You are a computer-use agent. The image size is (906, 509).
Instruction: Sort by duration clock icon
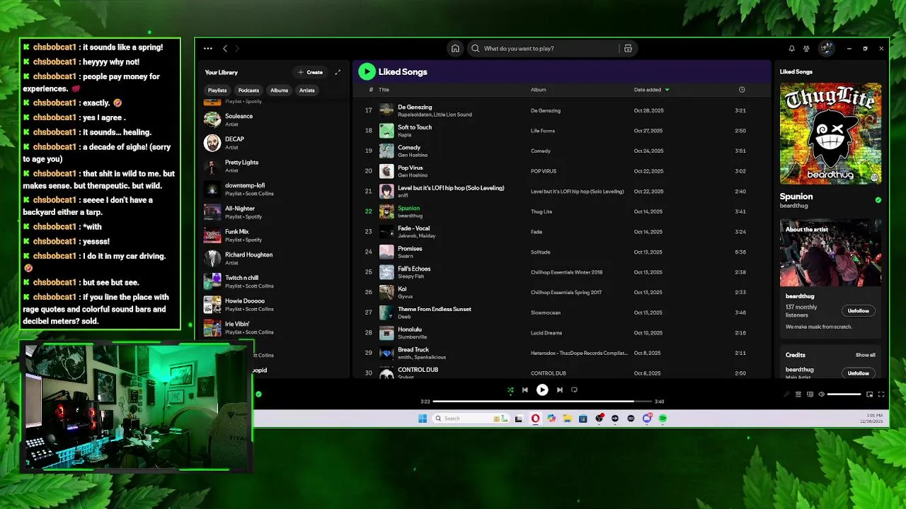pyautogui.click(x=742, y=90)
